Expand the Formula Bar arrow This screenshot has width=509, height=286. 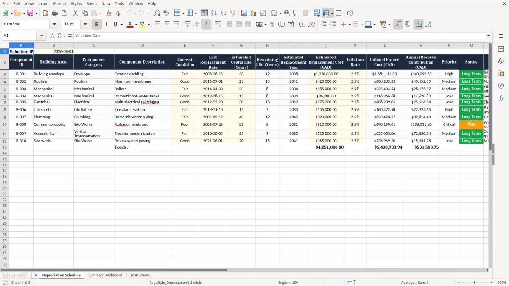pos(489,36)
